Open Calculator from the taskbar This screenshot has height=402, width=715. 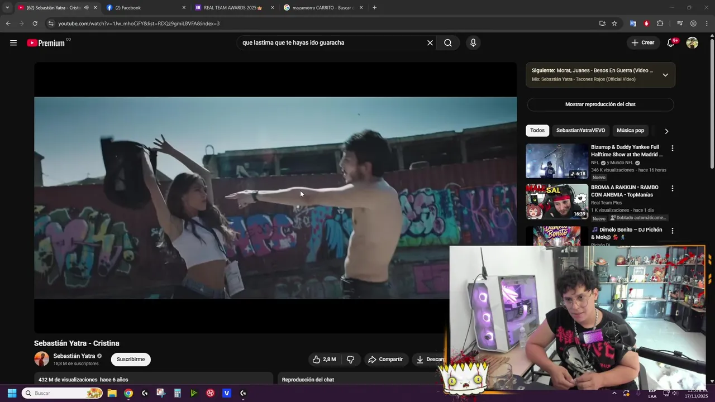click(178, 393)
